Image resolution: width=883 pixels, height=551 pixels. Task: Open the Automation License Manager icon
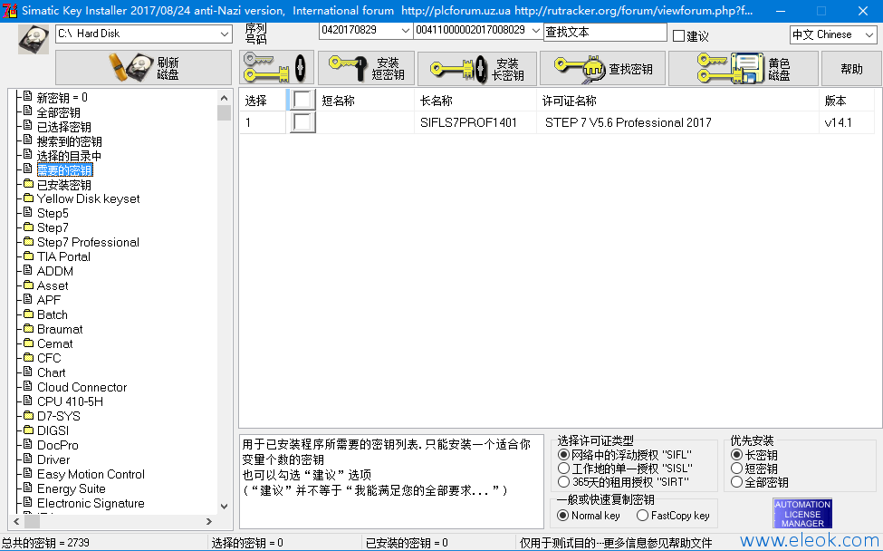tap(802, 513)
